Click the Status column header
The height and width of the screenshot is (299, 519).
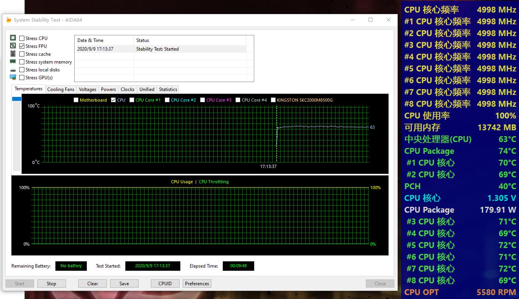click(190, 40)
